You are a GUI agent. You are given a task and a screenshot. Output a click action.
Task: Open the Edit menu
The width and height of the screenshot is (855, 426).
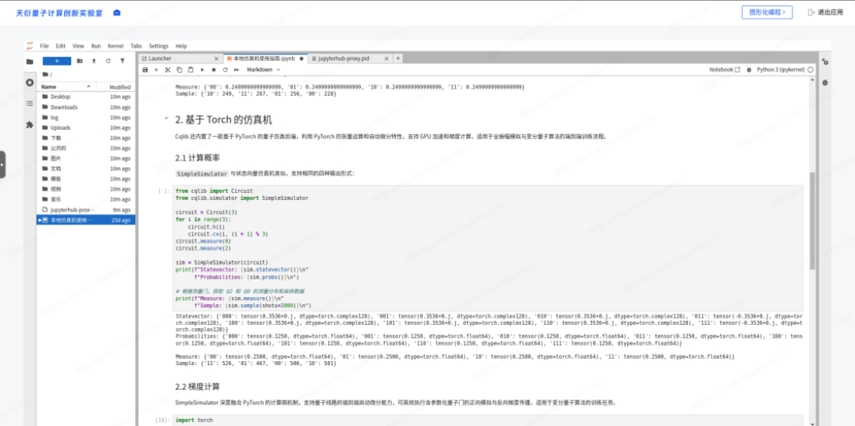pos(61,46)
